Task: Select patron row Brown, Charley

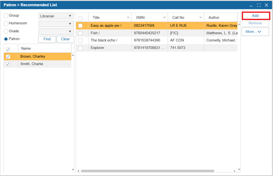Action: [37, 56]
